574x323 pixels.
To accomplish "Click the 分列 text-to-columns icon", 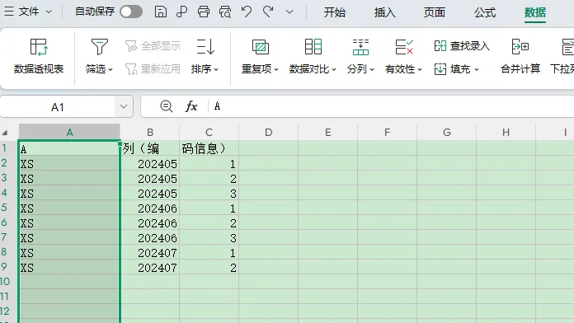I will (x=360, y=47).
